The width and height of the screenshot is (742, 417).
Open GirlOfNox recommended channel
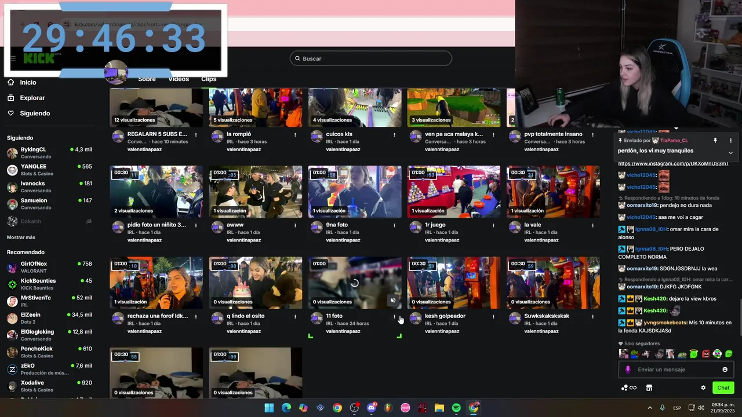[49, 267]
